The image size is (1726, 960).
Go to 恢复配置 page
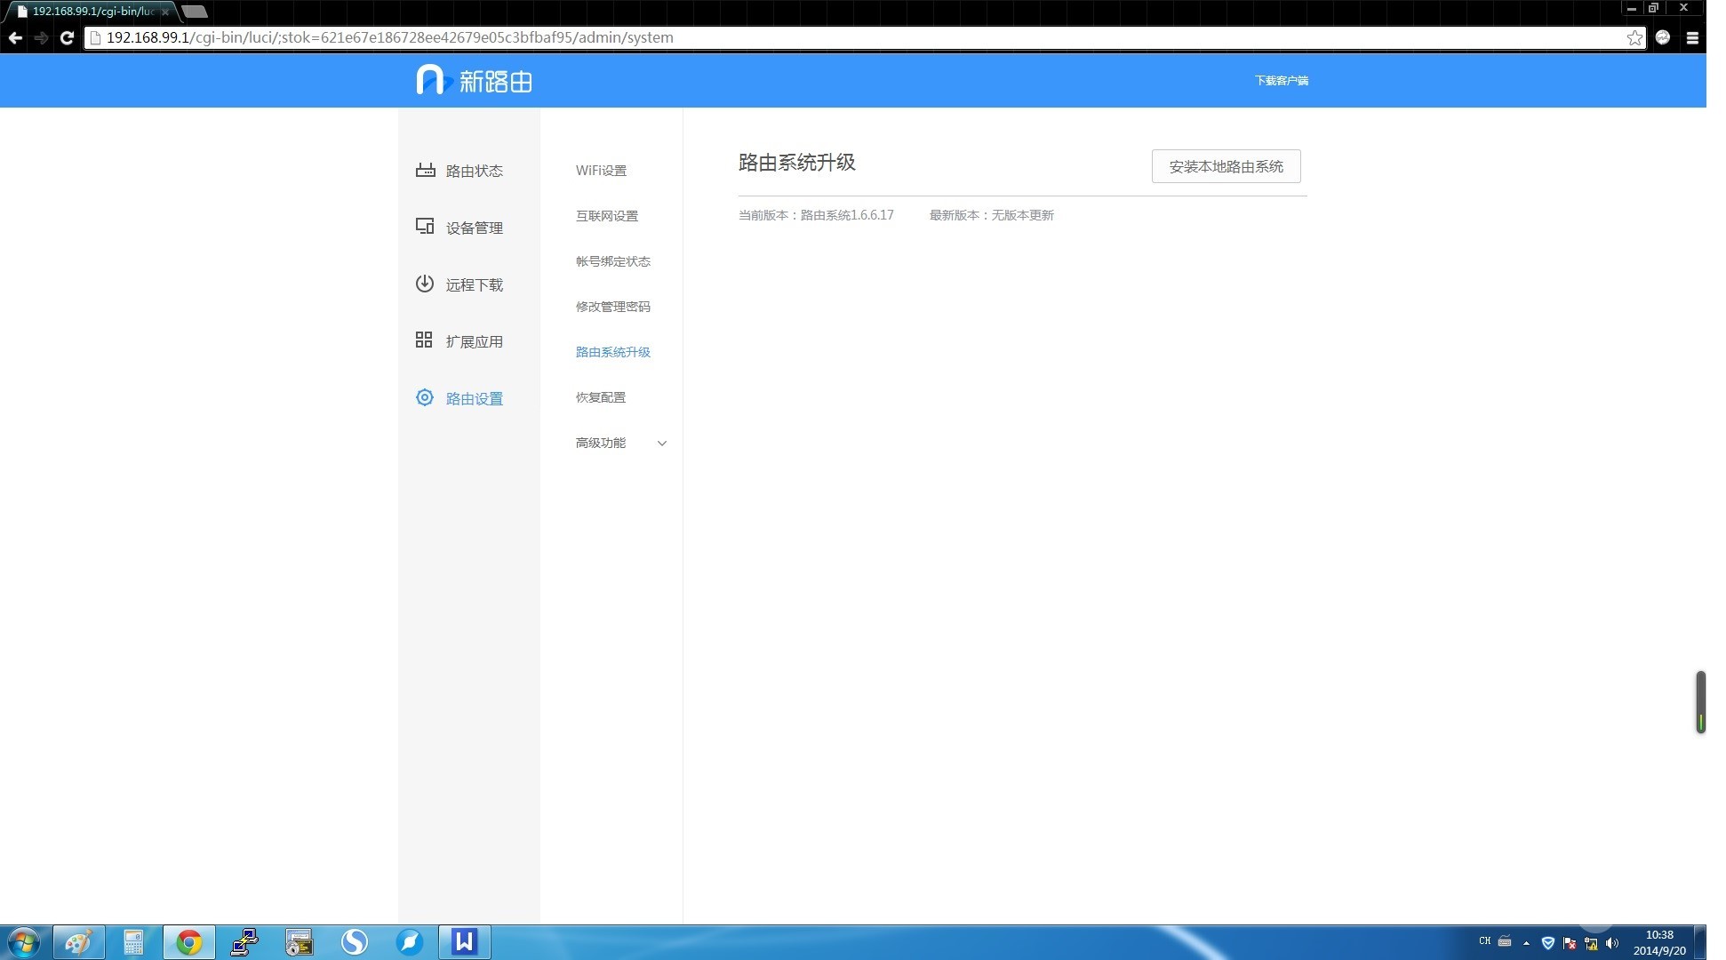(x=600, y=397)
